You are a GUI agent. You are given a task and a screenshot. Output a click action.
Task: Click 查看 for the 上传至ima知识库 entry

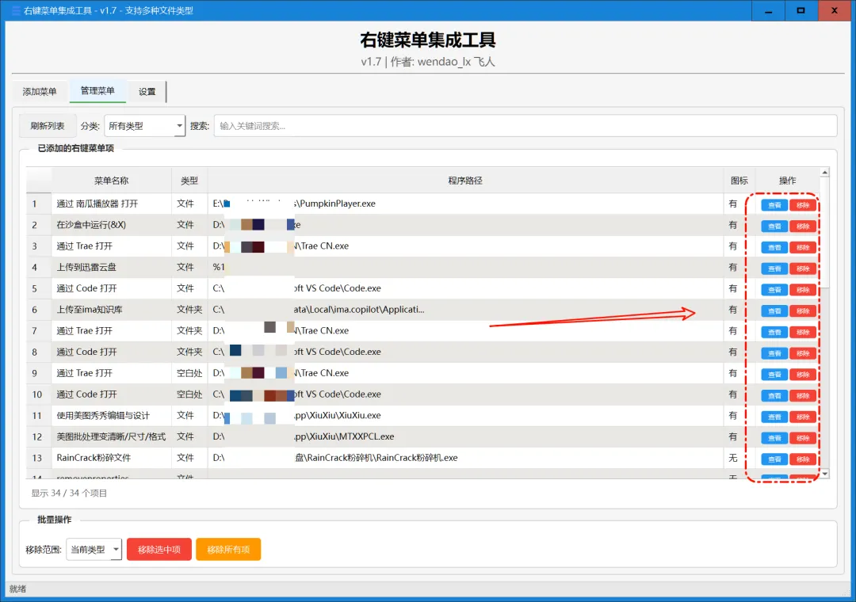[774, 311]
